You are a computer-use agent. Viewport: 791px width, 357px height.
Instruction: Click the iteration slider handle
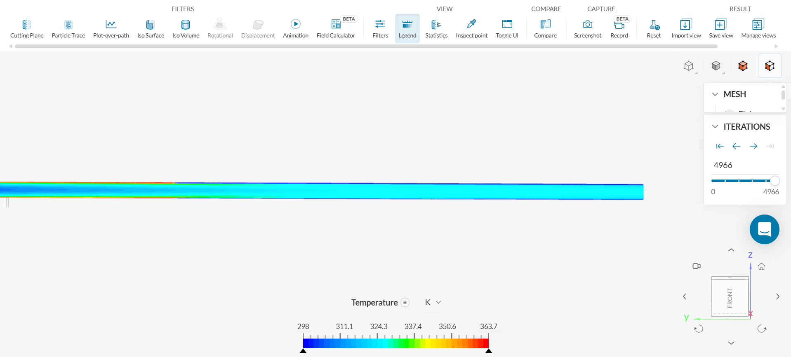tap(775, 181)
